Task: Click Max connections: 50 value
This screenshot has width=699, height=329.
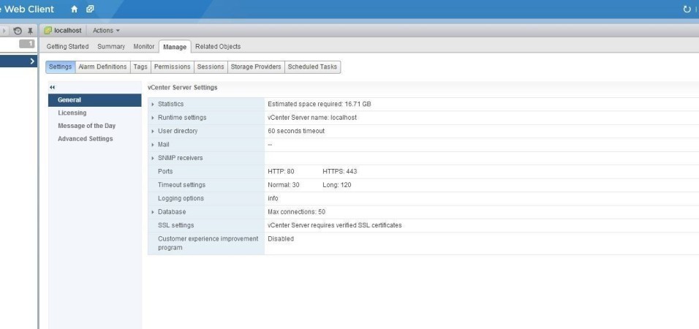Action: 296,212
